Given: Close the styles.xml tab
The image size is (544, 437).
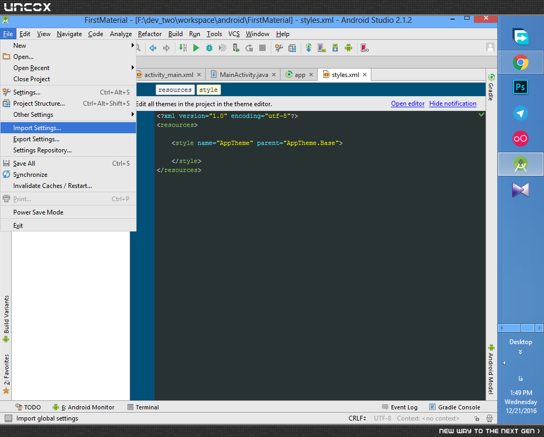Looking at the screenshot, I should (364, 74).
